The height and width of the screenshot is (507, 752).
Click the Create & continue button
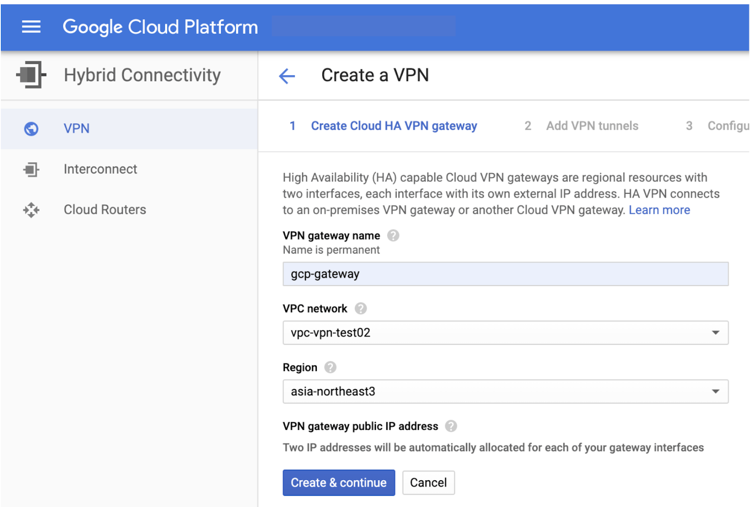(x=338, y=483)
